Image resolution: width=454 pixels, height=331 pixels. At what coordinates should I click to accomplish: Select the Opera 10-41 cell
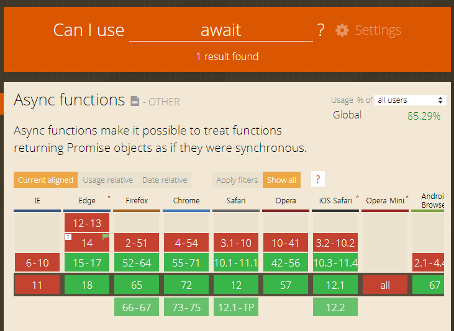[286, 242]
